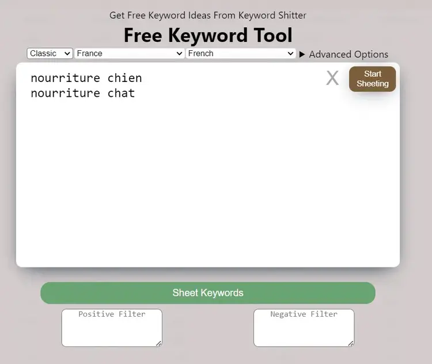The width and height of the screenshot is (432, 364).
Task: Focus the Positive Filter text box
Action: pos(112,328)
